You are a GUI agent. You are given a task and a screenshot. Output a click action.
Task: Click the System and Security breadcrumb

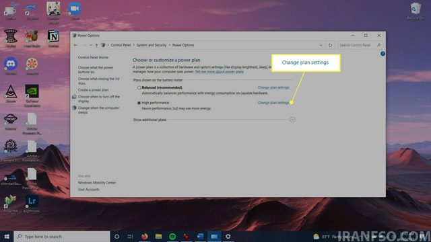[152, 45]
